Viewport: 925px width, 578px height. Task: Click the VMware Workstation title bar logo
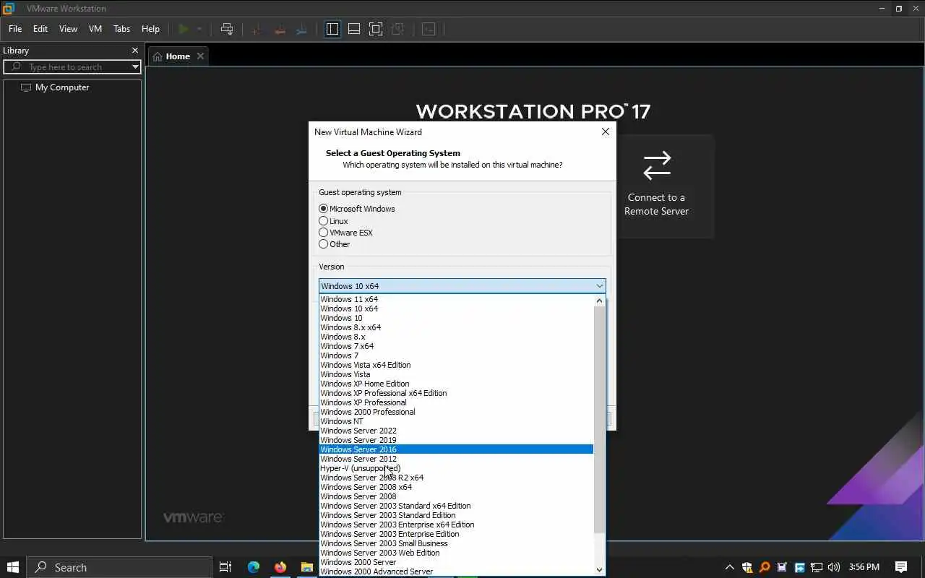pyautogui.click(x=9, y=9)
